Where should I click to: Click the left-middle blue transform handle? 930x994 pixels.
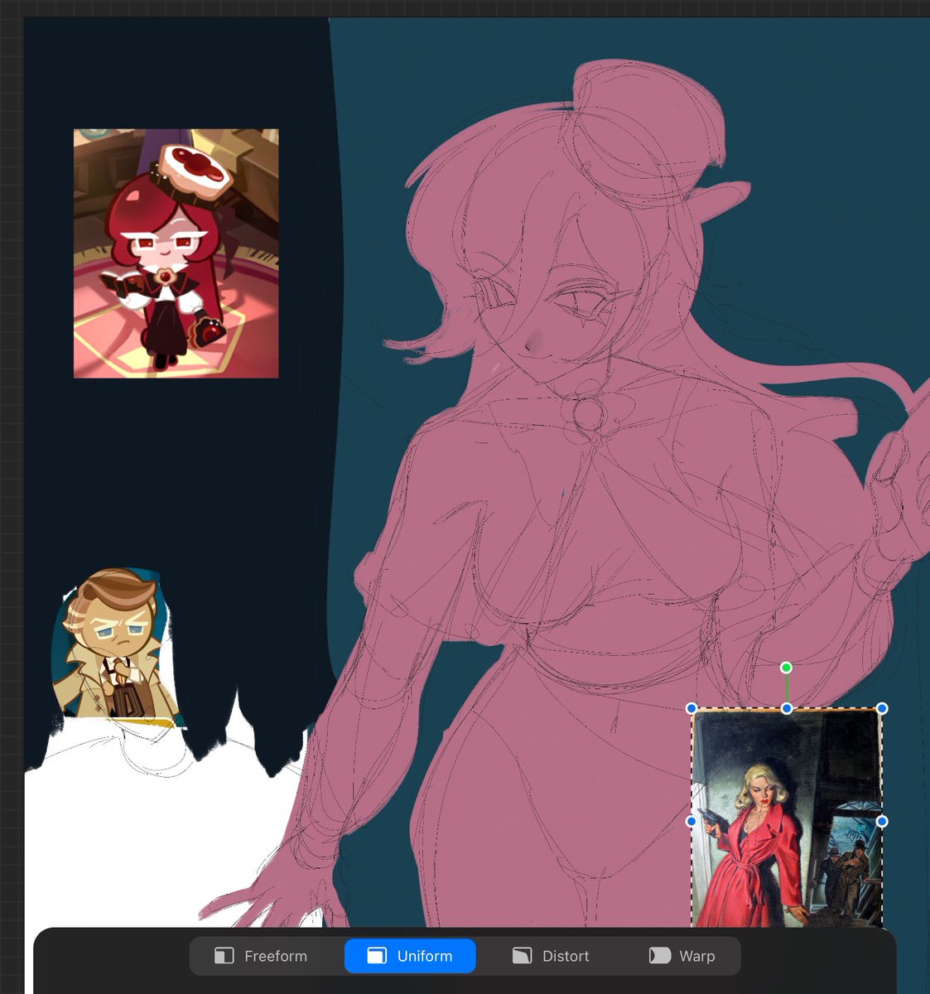click(x=691, y=821)
